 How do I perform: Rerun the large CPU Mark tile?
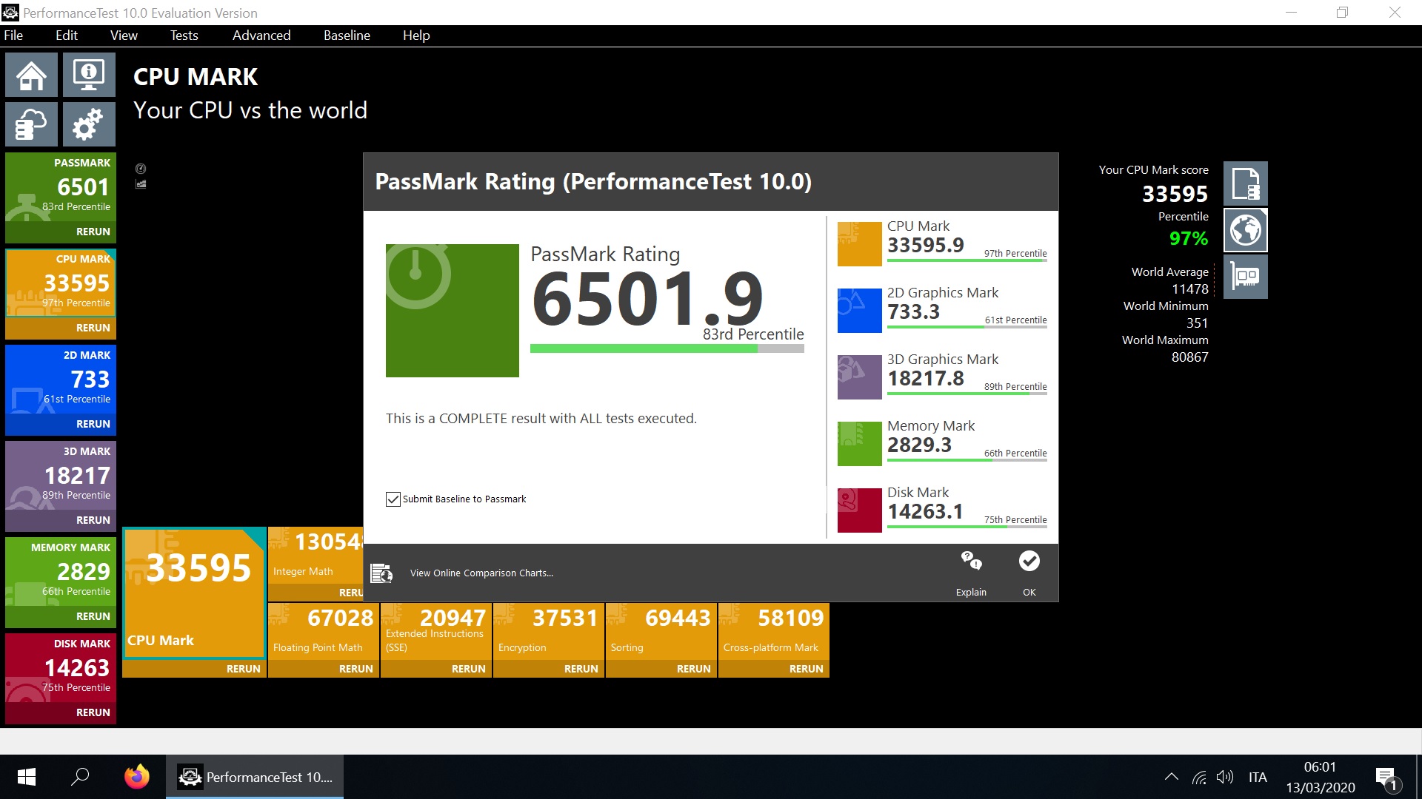(x=243, y=669)
